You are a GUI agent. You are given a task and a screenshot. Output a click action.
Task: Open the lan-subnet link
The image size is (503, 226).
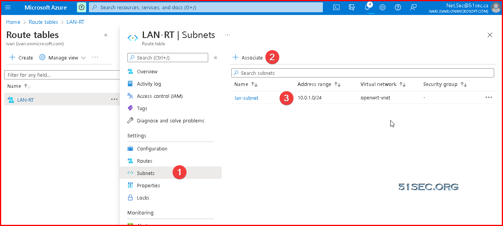click(x=247, y=98)
